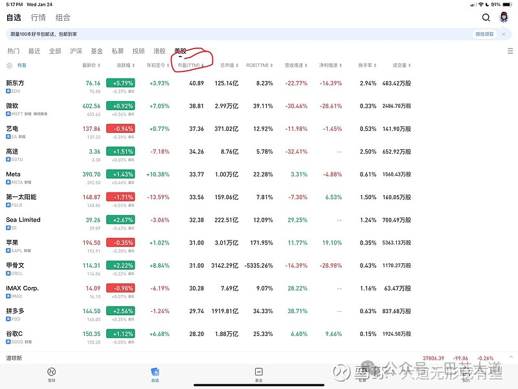This screenshot has width=518, height=389.
Task: Sort by 年初至今 column
Action: coord(158,65)
